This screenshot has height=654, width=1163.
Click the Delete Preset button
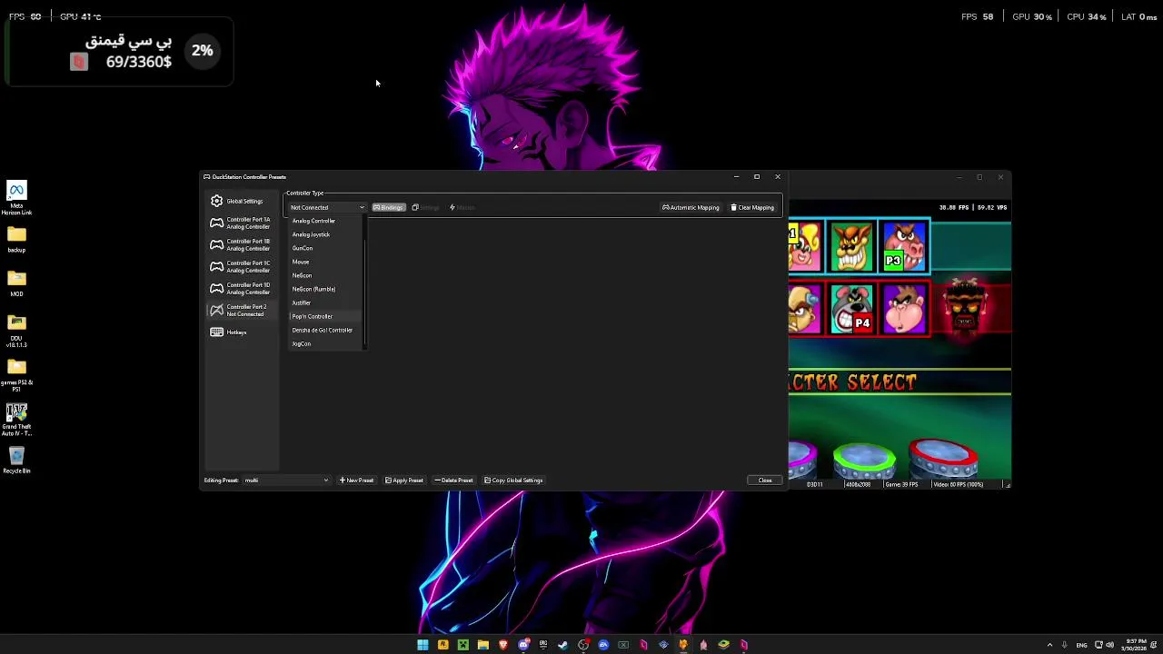453,481
